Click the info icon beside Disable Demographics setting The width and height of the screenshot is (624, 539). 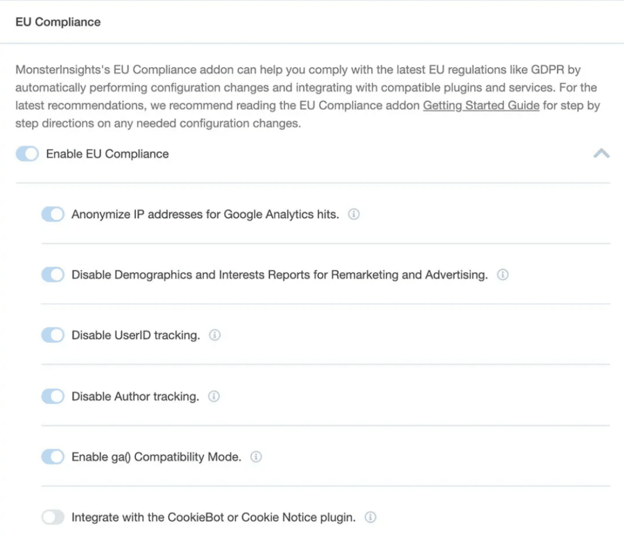[503, 275]
